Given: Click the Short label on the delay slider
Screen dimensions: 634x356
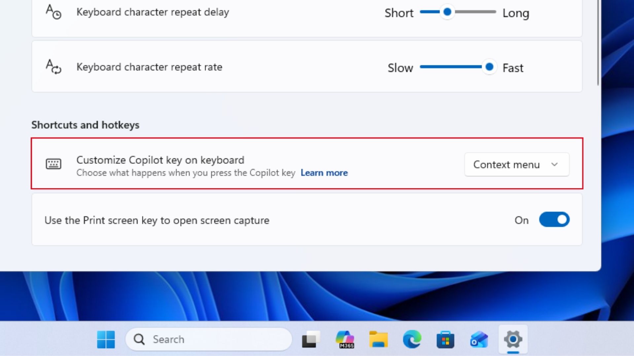Looking at the screenshot, I should (x=399, y=13).
